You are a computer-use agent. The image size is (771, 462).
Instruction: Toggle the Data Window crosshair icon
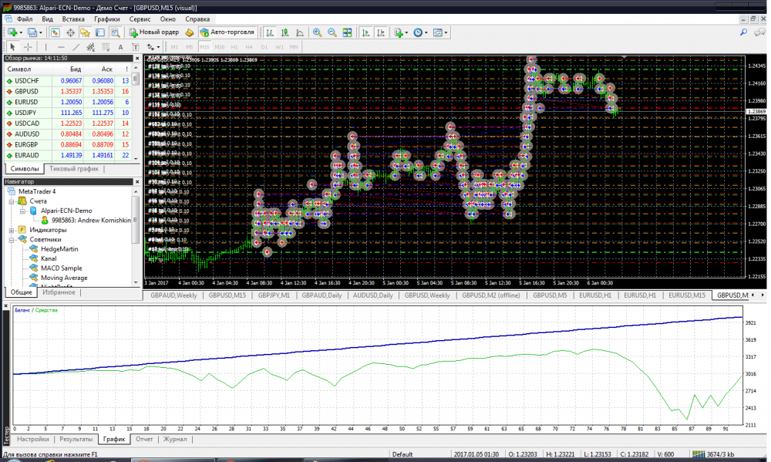pyautogui.click(x=70, y=32)
